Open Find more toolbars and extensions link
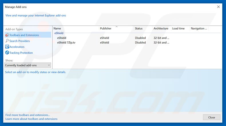 28,115
